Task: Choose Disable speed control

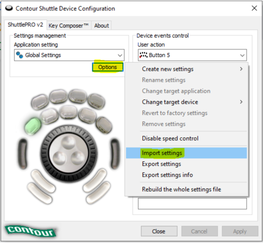Action: tap(186, 138)
